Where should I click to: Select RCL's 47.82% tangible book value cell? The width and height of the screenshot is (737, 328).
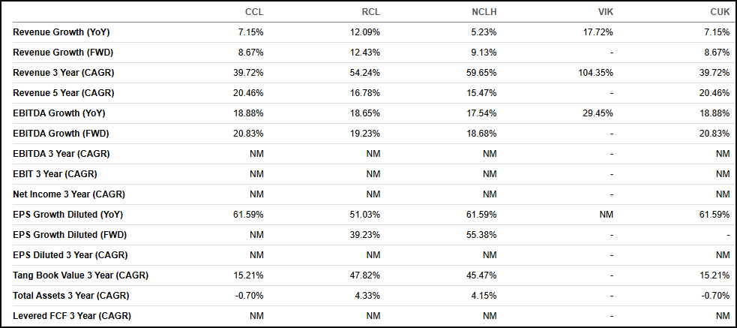click(x=365, y=275)
